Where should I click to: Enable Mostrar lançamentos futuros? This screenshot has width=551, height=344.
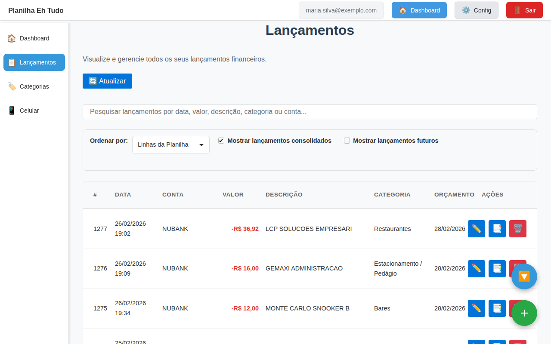[x=347, y=140]
